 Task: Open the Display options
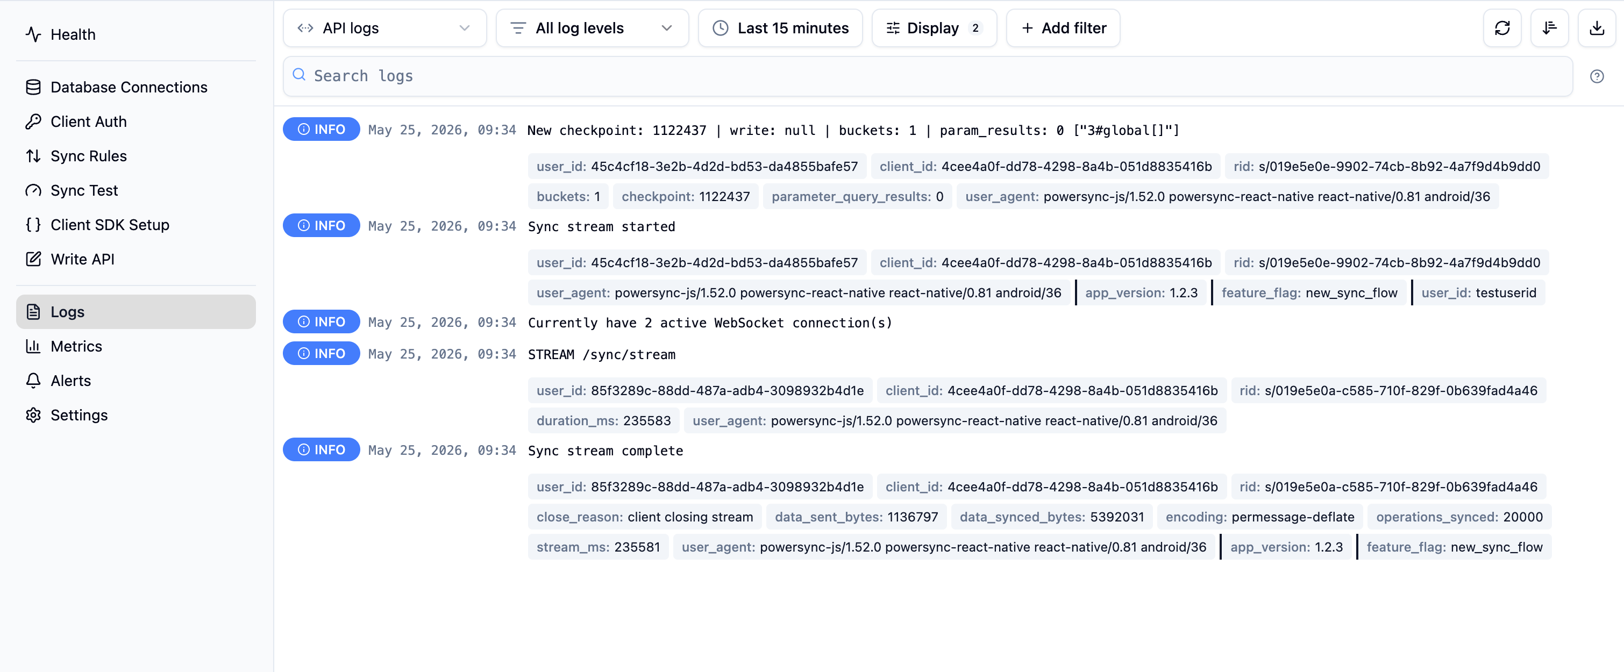[x=934, y=28]
